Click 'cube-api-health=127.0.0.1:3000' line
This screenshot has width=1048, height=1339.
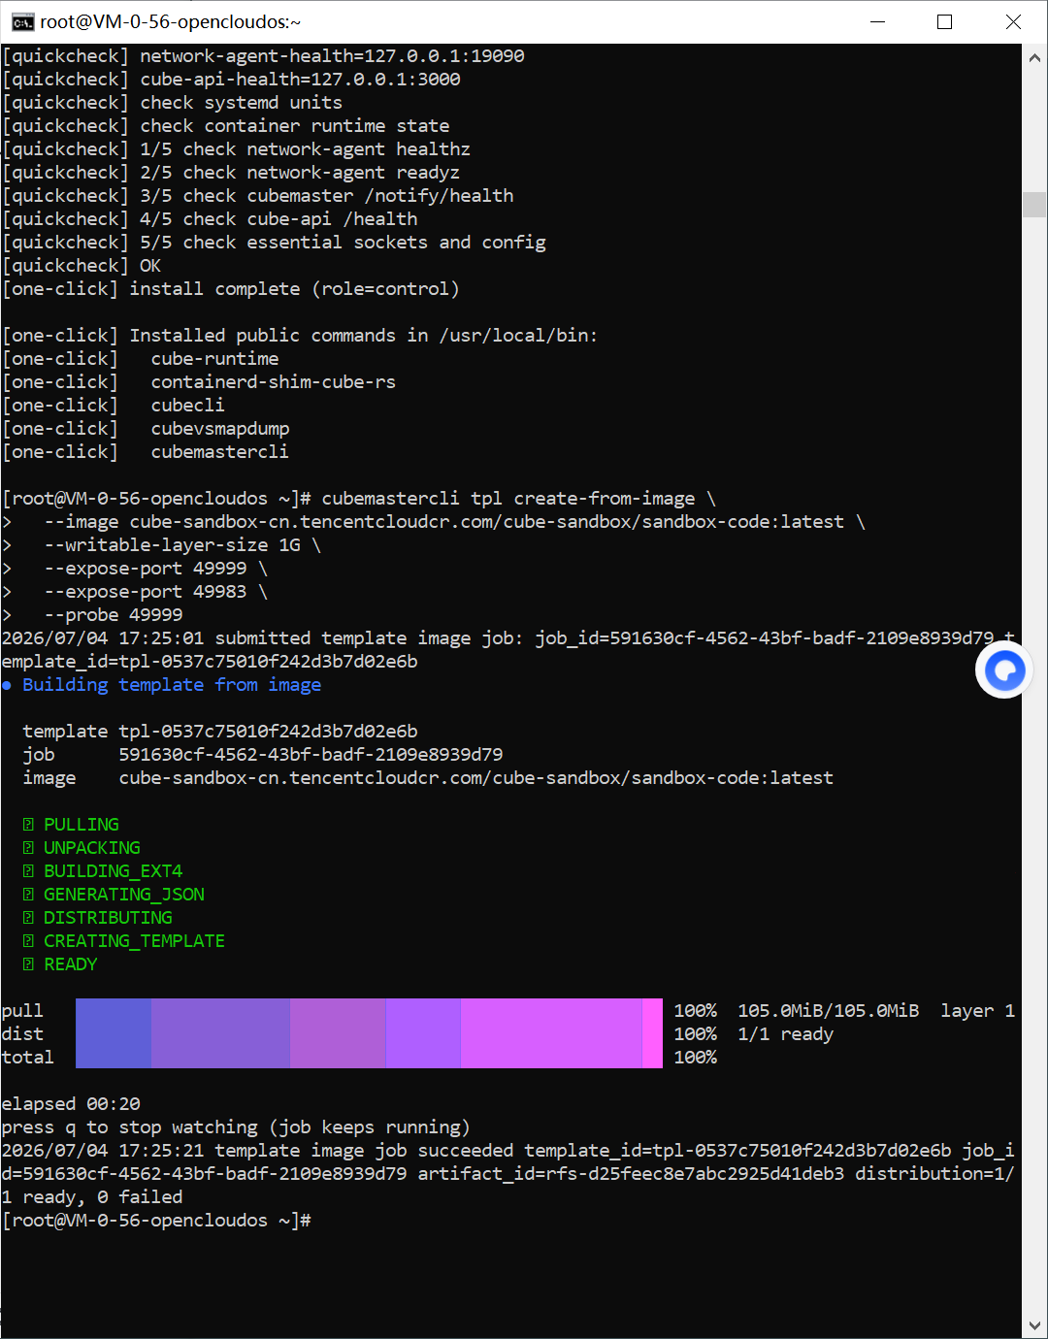click(x=231, y=79)
